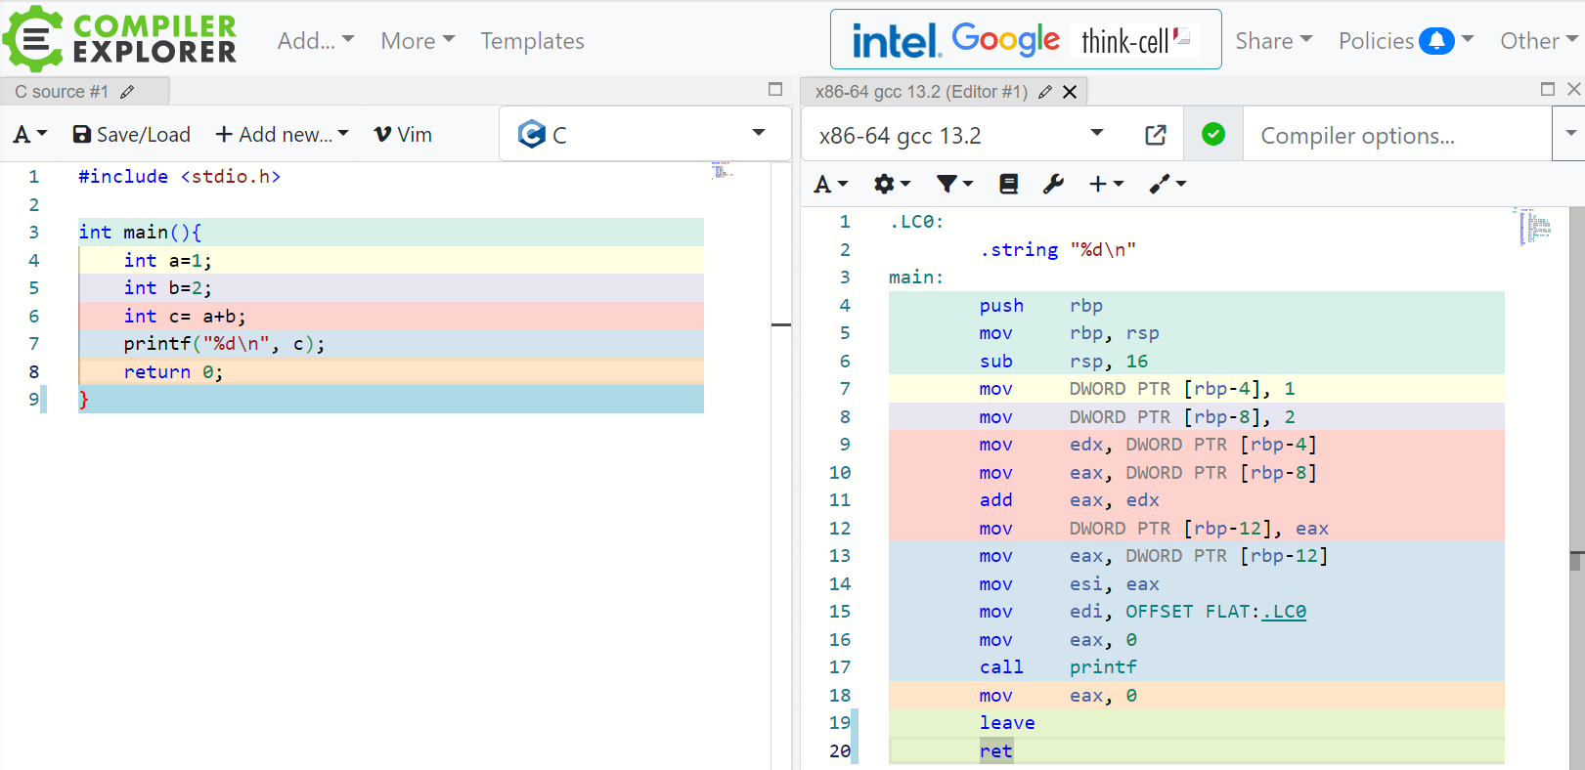Click the main: label in assembly

(916, 278)
